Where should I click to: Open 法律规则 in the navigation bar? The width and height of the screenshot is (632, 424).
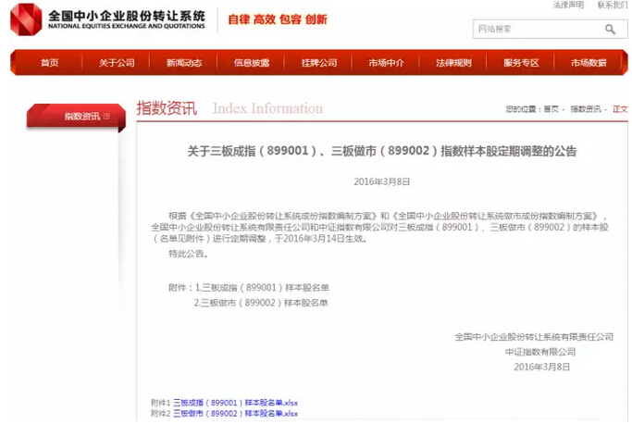(x=453, y=63)
